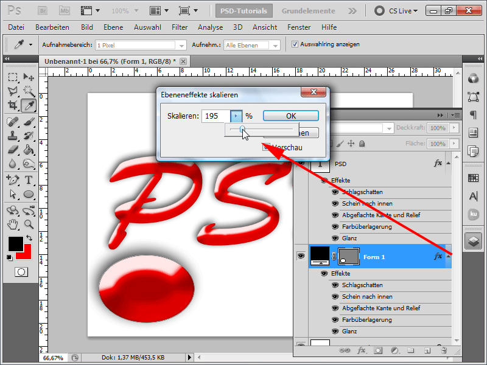Open the red background color swatch
Image resolution: width=487 pixels, height=365 pixels.
point(26,254)
